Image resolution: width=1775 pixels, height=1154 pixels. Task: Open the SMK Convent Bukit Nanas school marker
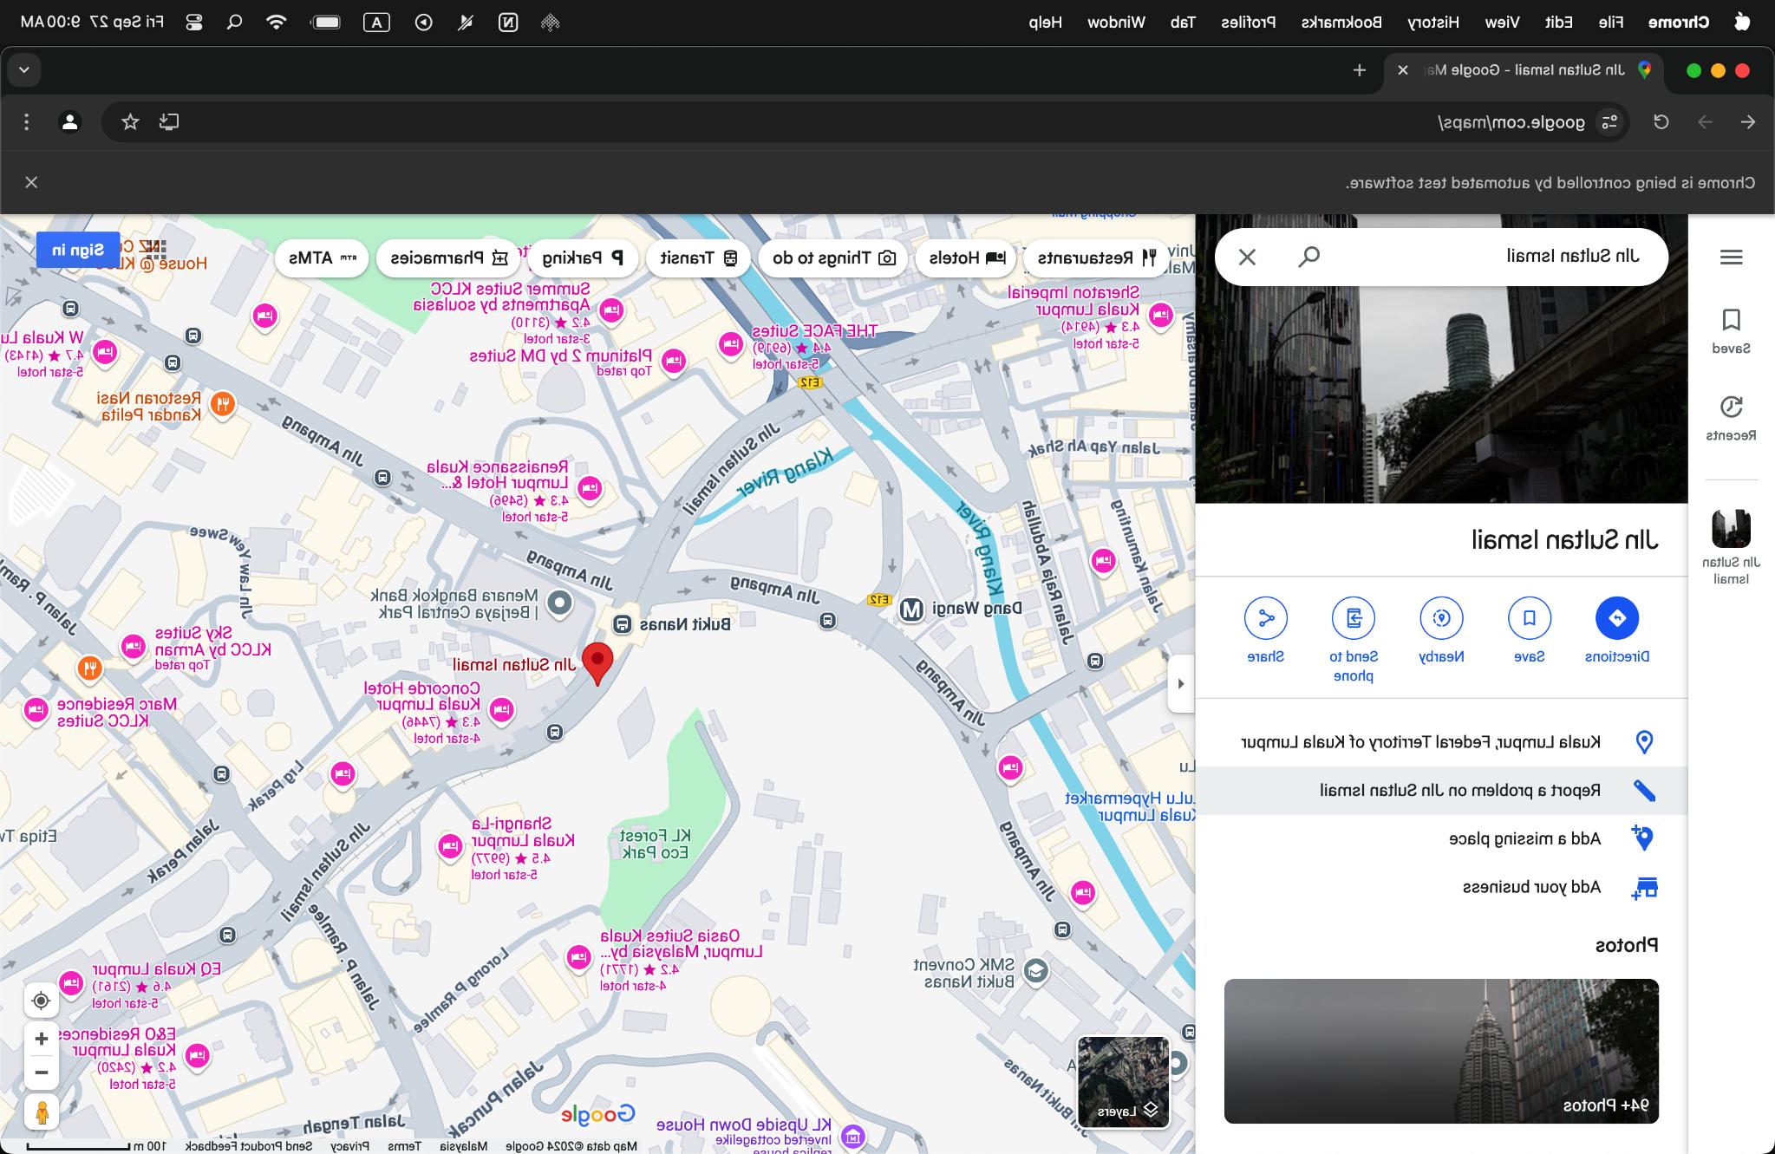(x=1035, y=971)
